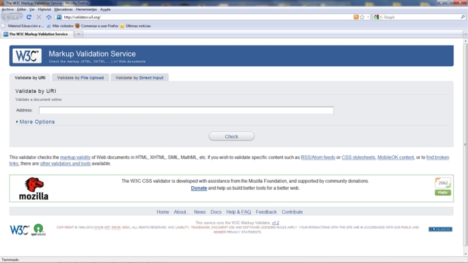Open Material Eduacción bookmark
This screenshot has height=263, width=468.
click(x=23, y=26)
